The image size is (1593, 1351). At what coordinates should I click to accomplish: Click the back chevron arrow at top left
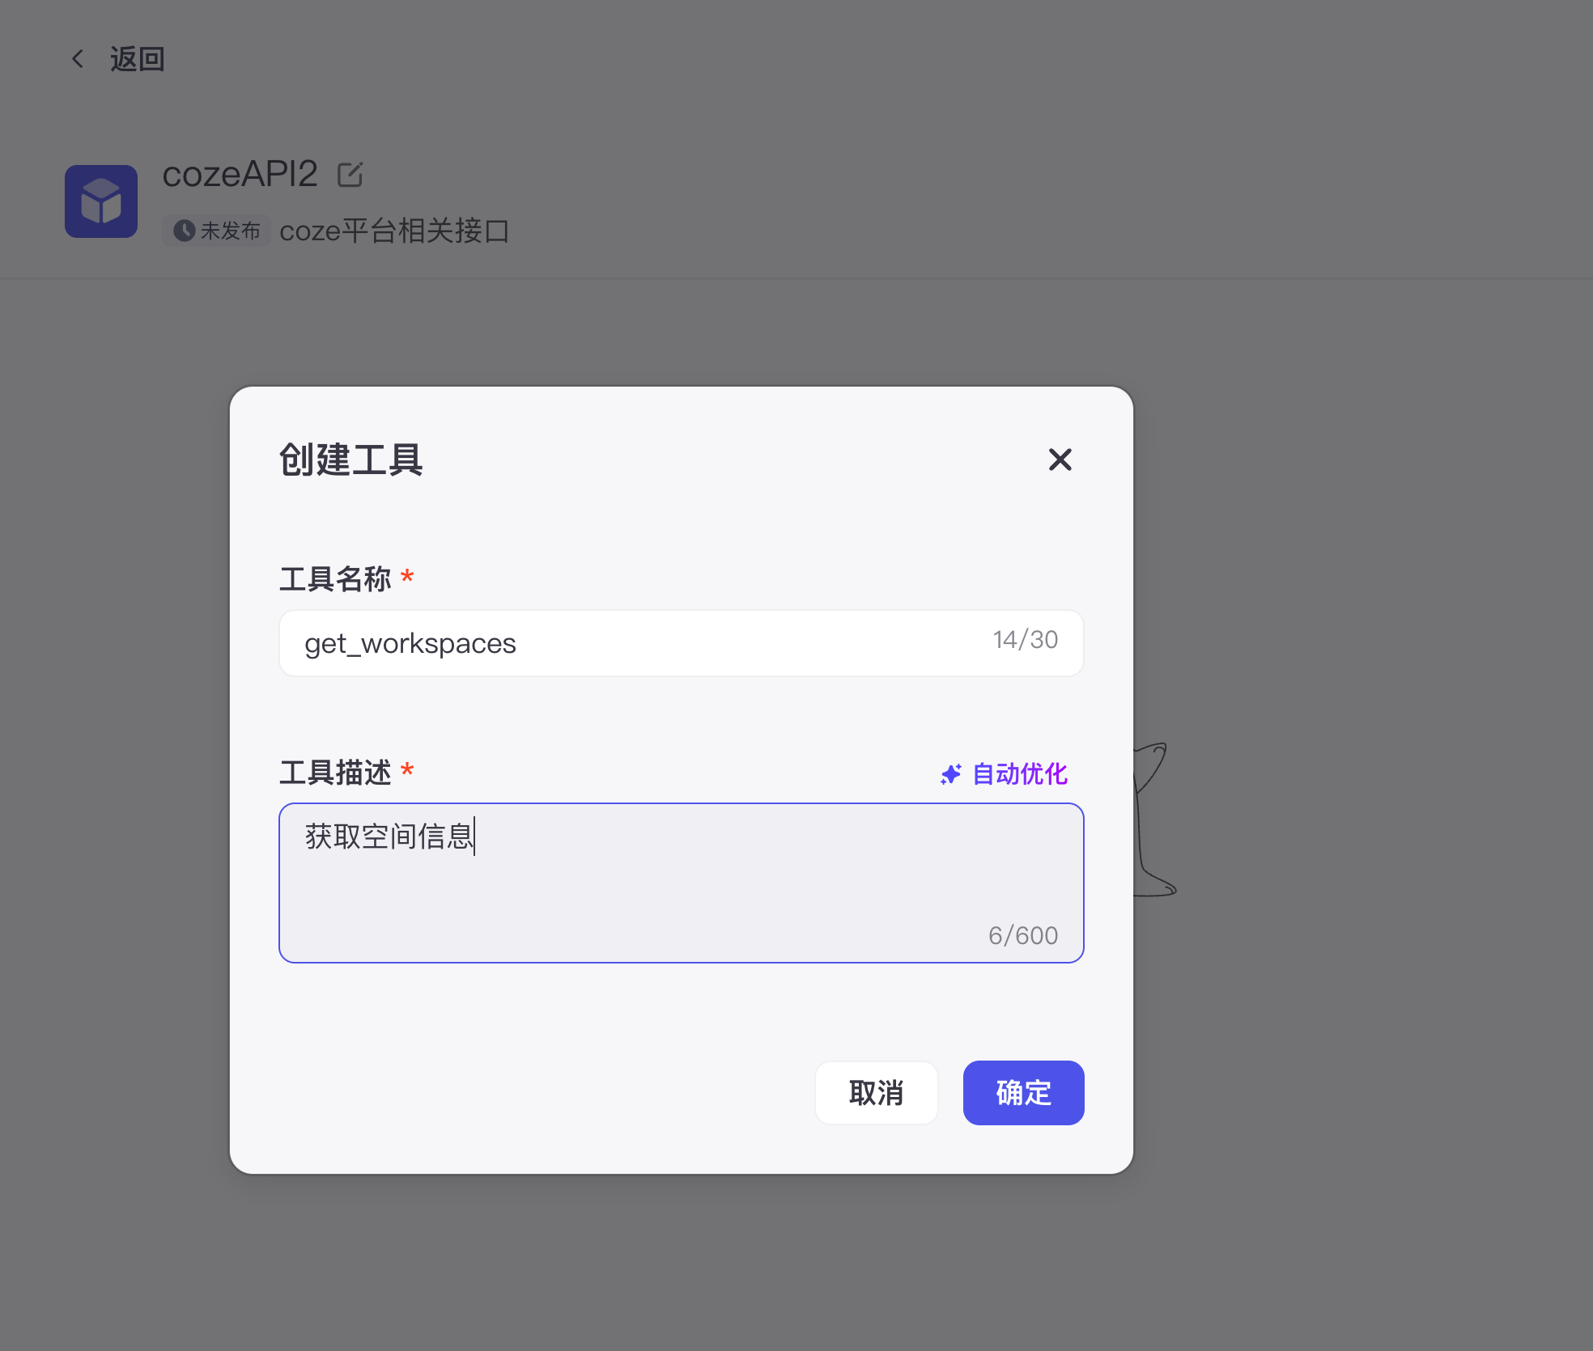tap(78, 58)
